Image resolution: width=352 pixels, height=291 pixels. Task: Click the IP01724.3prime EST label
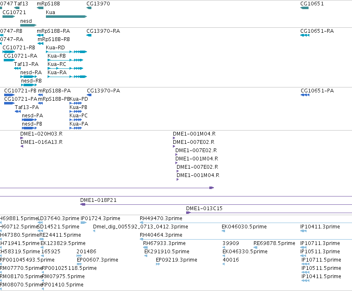[101, 218]
